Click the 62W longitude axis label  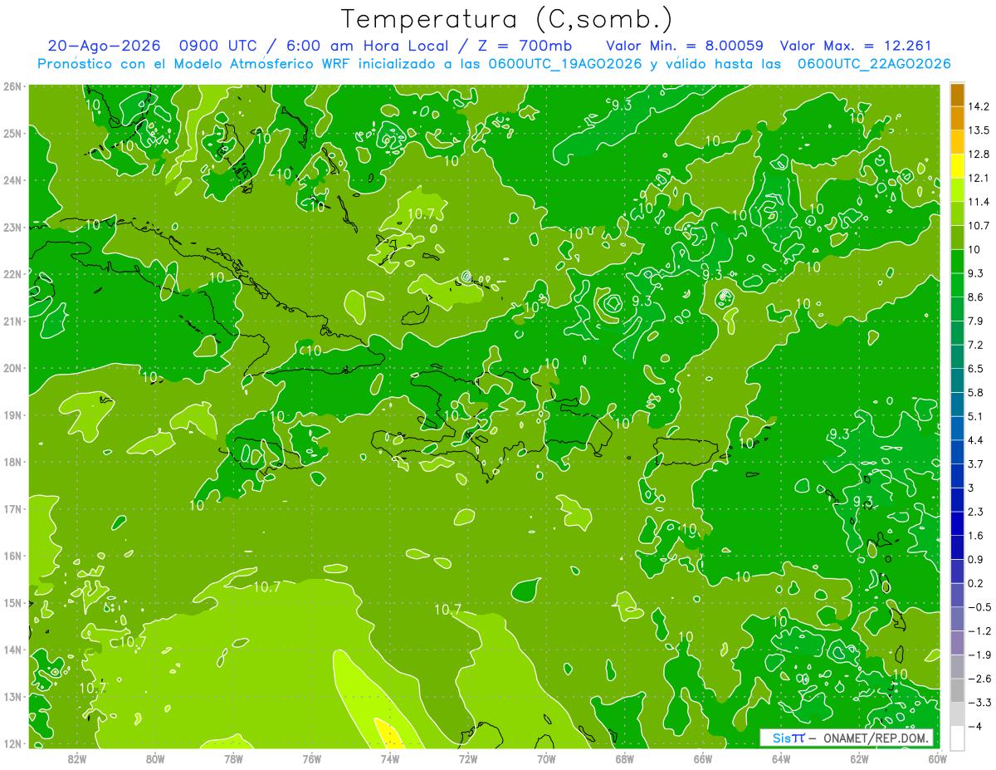(860, 758)
